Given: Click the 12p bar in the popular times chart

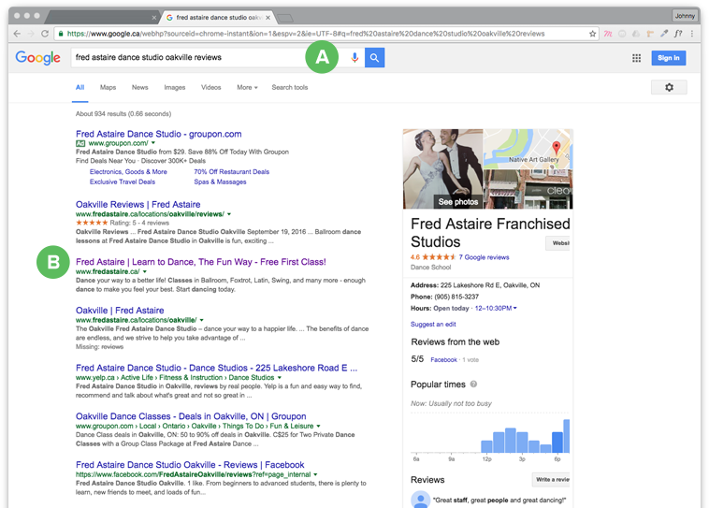Looking at the screenshot, I should [486, 446].
